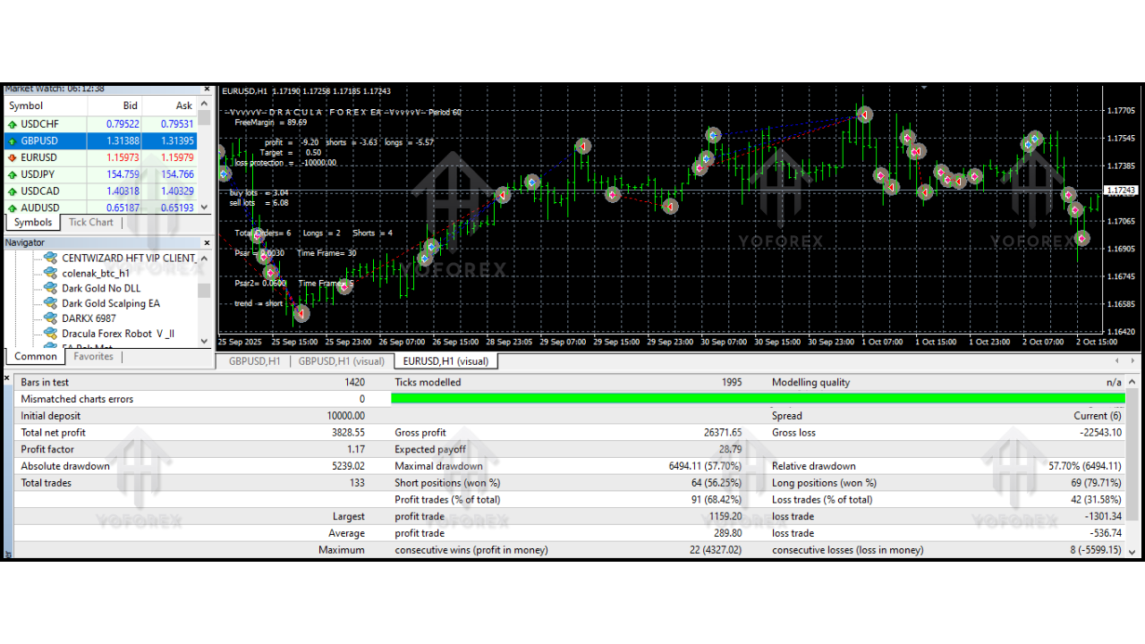This screenshot has height=644, width=1145.
Task: Click the Navigator list down chevron
Action: click(x=204, y=341)
